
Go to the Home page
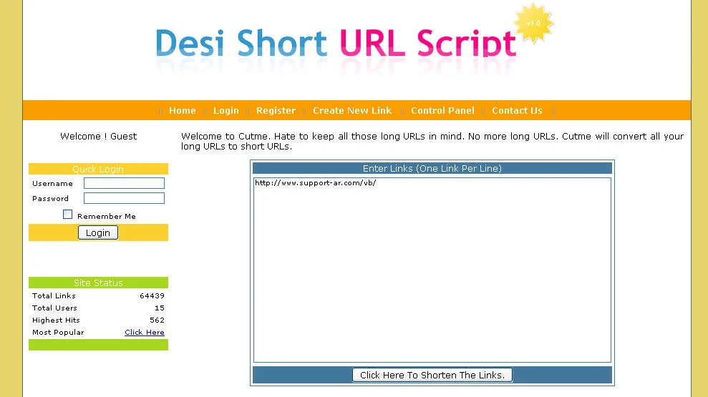(x=182, y=111)
